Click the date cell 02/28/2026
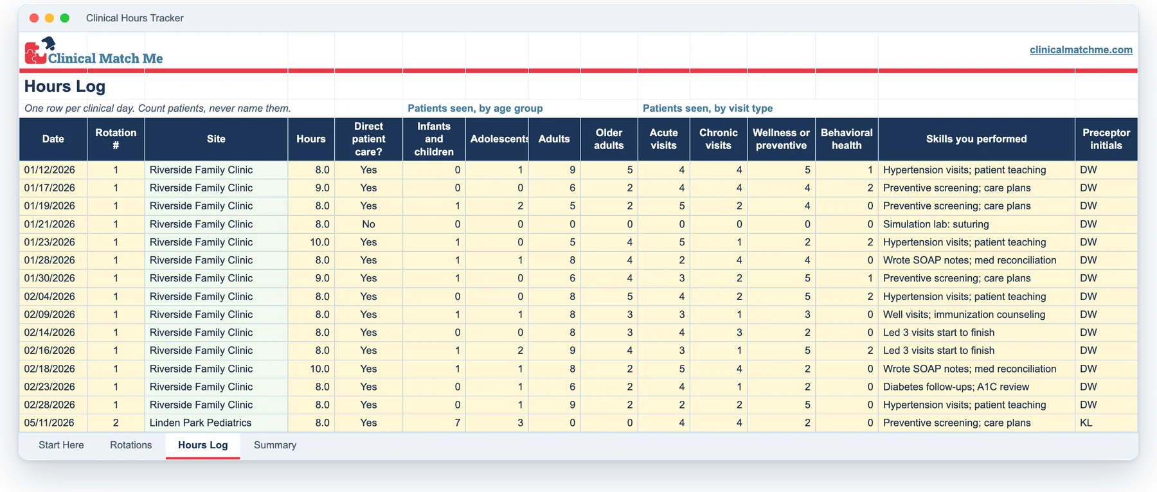The image size is (1157, 492). click(53, 405)
